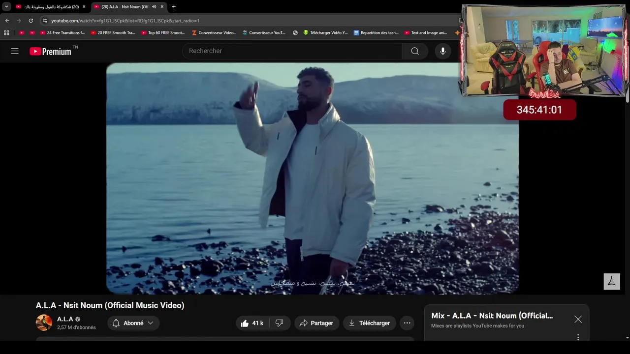Open 'Télécharger Vidéo Y...' bookmark
This screenshot has height=354, width=630.
click(325, 33)
